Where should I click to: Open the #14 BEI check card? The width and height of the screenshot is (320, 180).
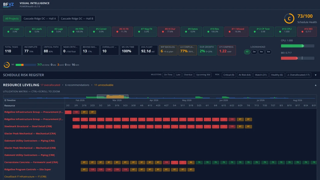pyautogui.click(x=307, y=32)
